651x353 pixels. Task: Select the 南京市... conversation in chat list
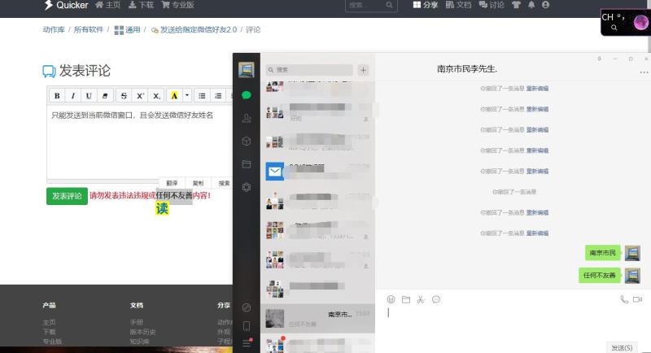tap(317, 318)
